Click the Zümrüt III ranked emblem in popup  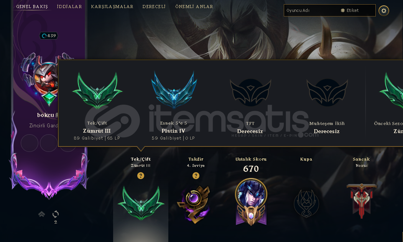pos(97,90)
